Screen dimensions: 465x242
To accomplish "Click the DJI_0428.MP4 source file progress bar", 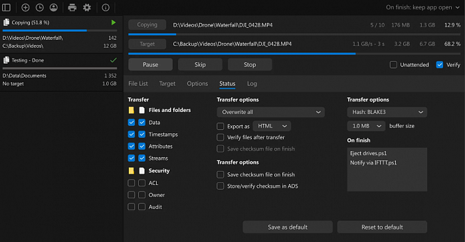I will pos(294,34).
